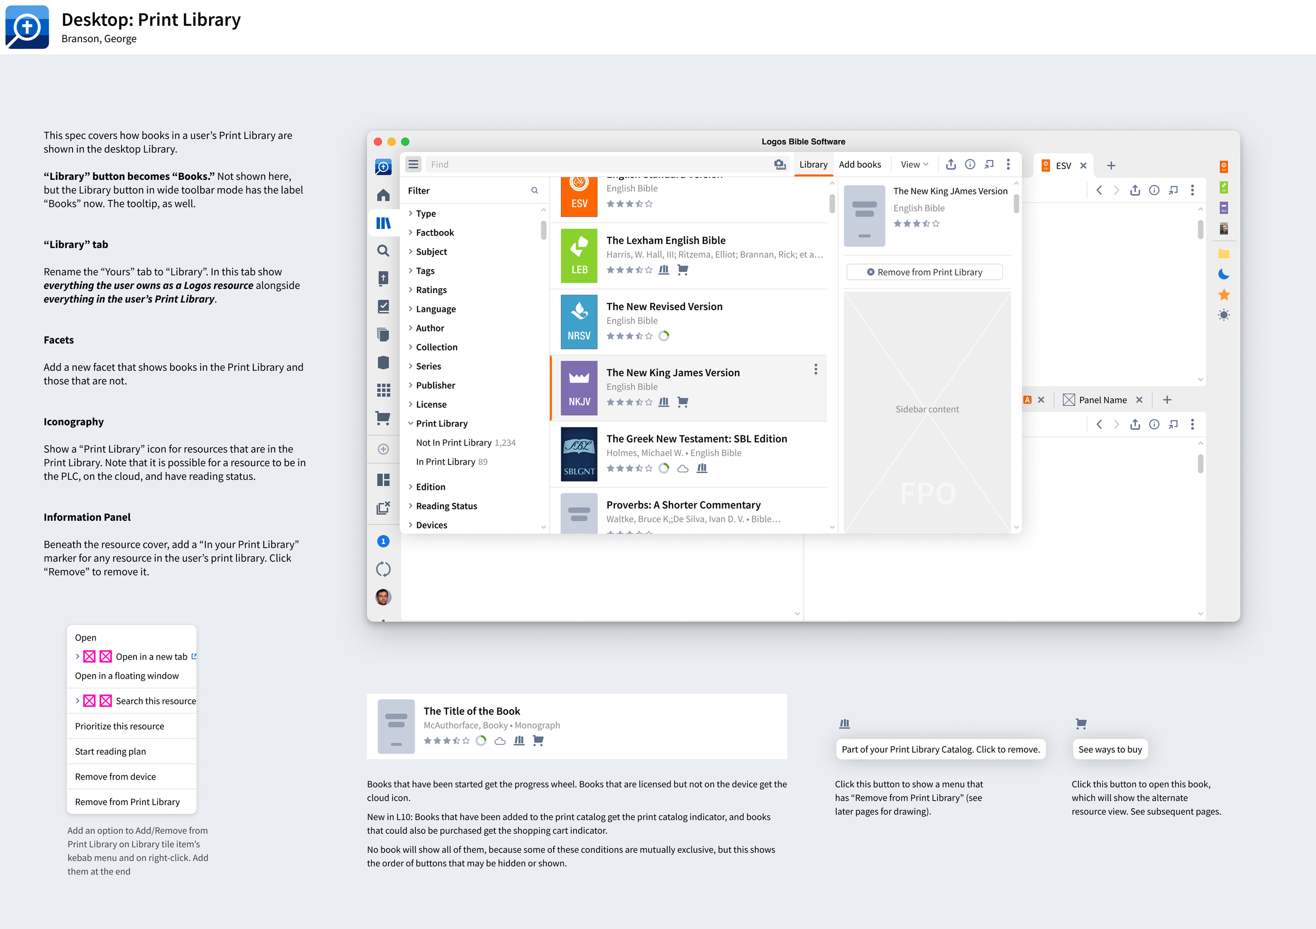Select Remove from device in context menu
Image resolution: width=1316 pixels, height=929 pixels.
click(x=115, y=776)
